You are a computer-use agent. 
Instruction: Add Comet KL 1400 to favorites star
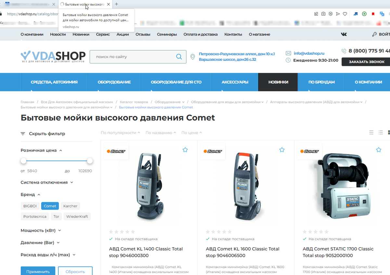[x=185, y=150]
